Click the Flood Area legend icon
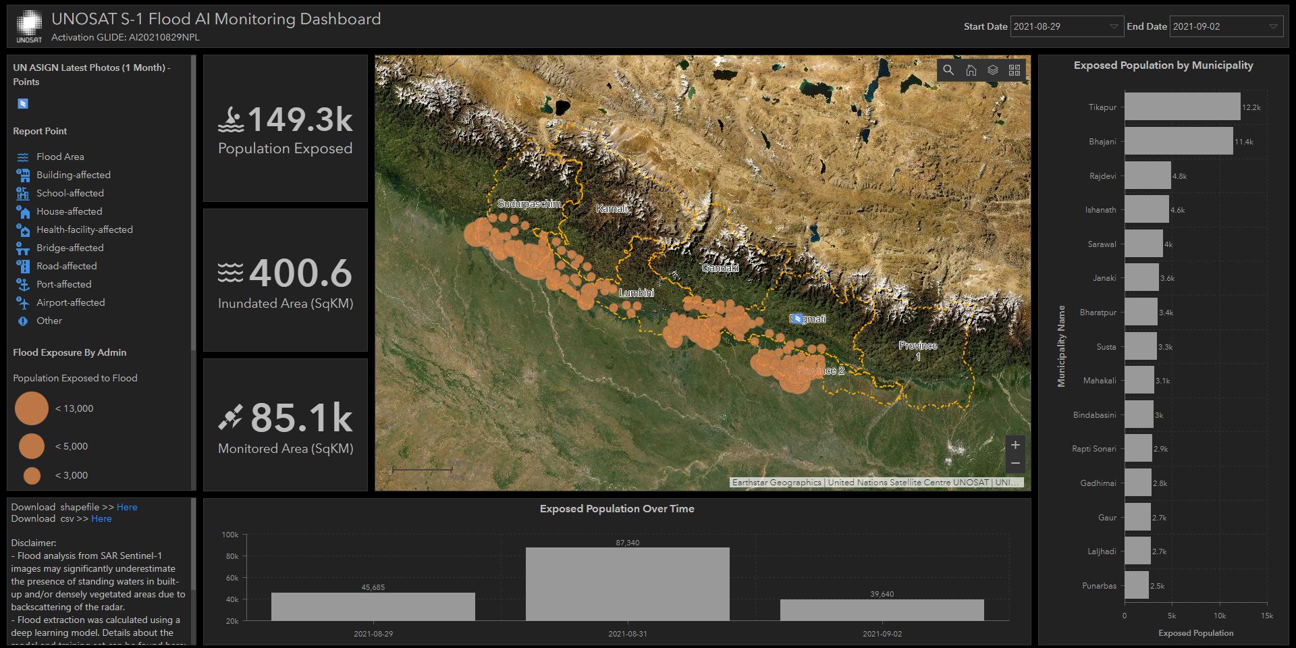 click(23, 157)
